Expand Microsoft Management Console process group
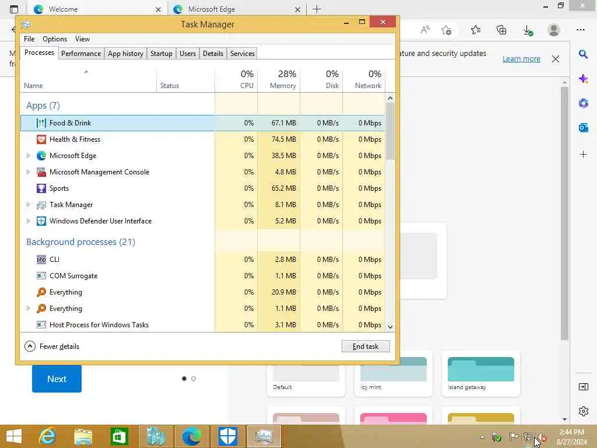The image size is (597, 448). [x=28, y=172]
